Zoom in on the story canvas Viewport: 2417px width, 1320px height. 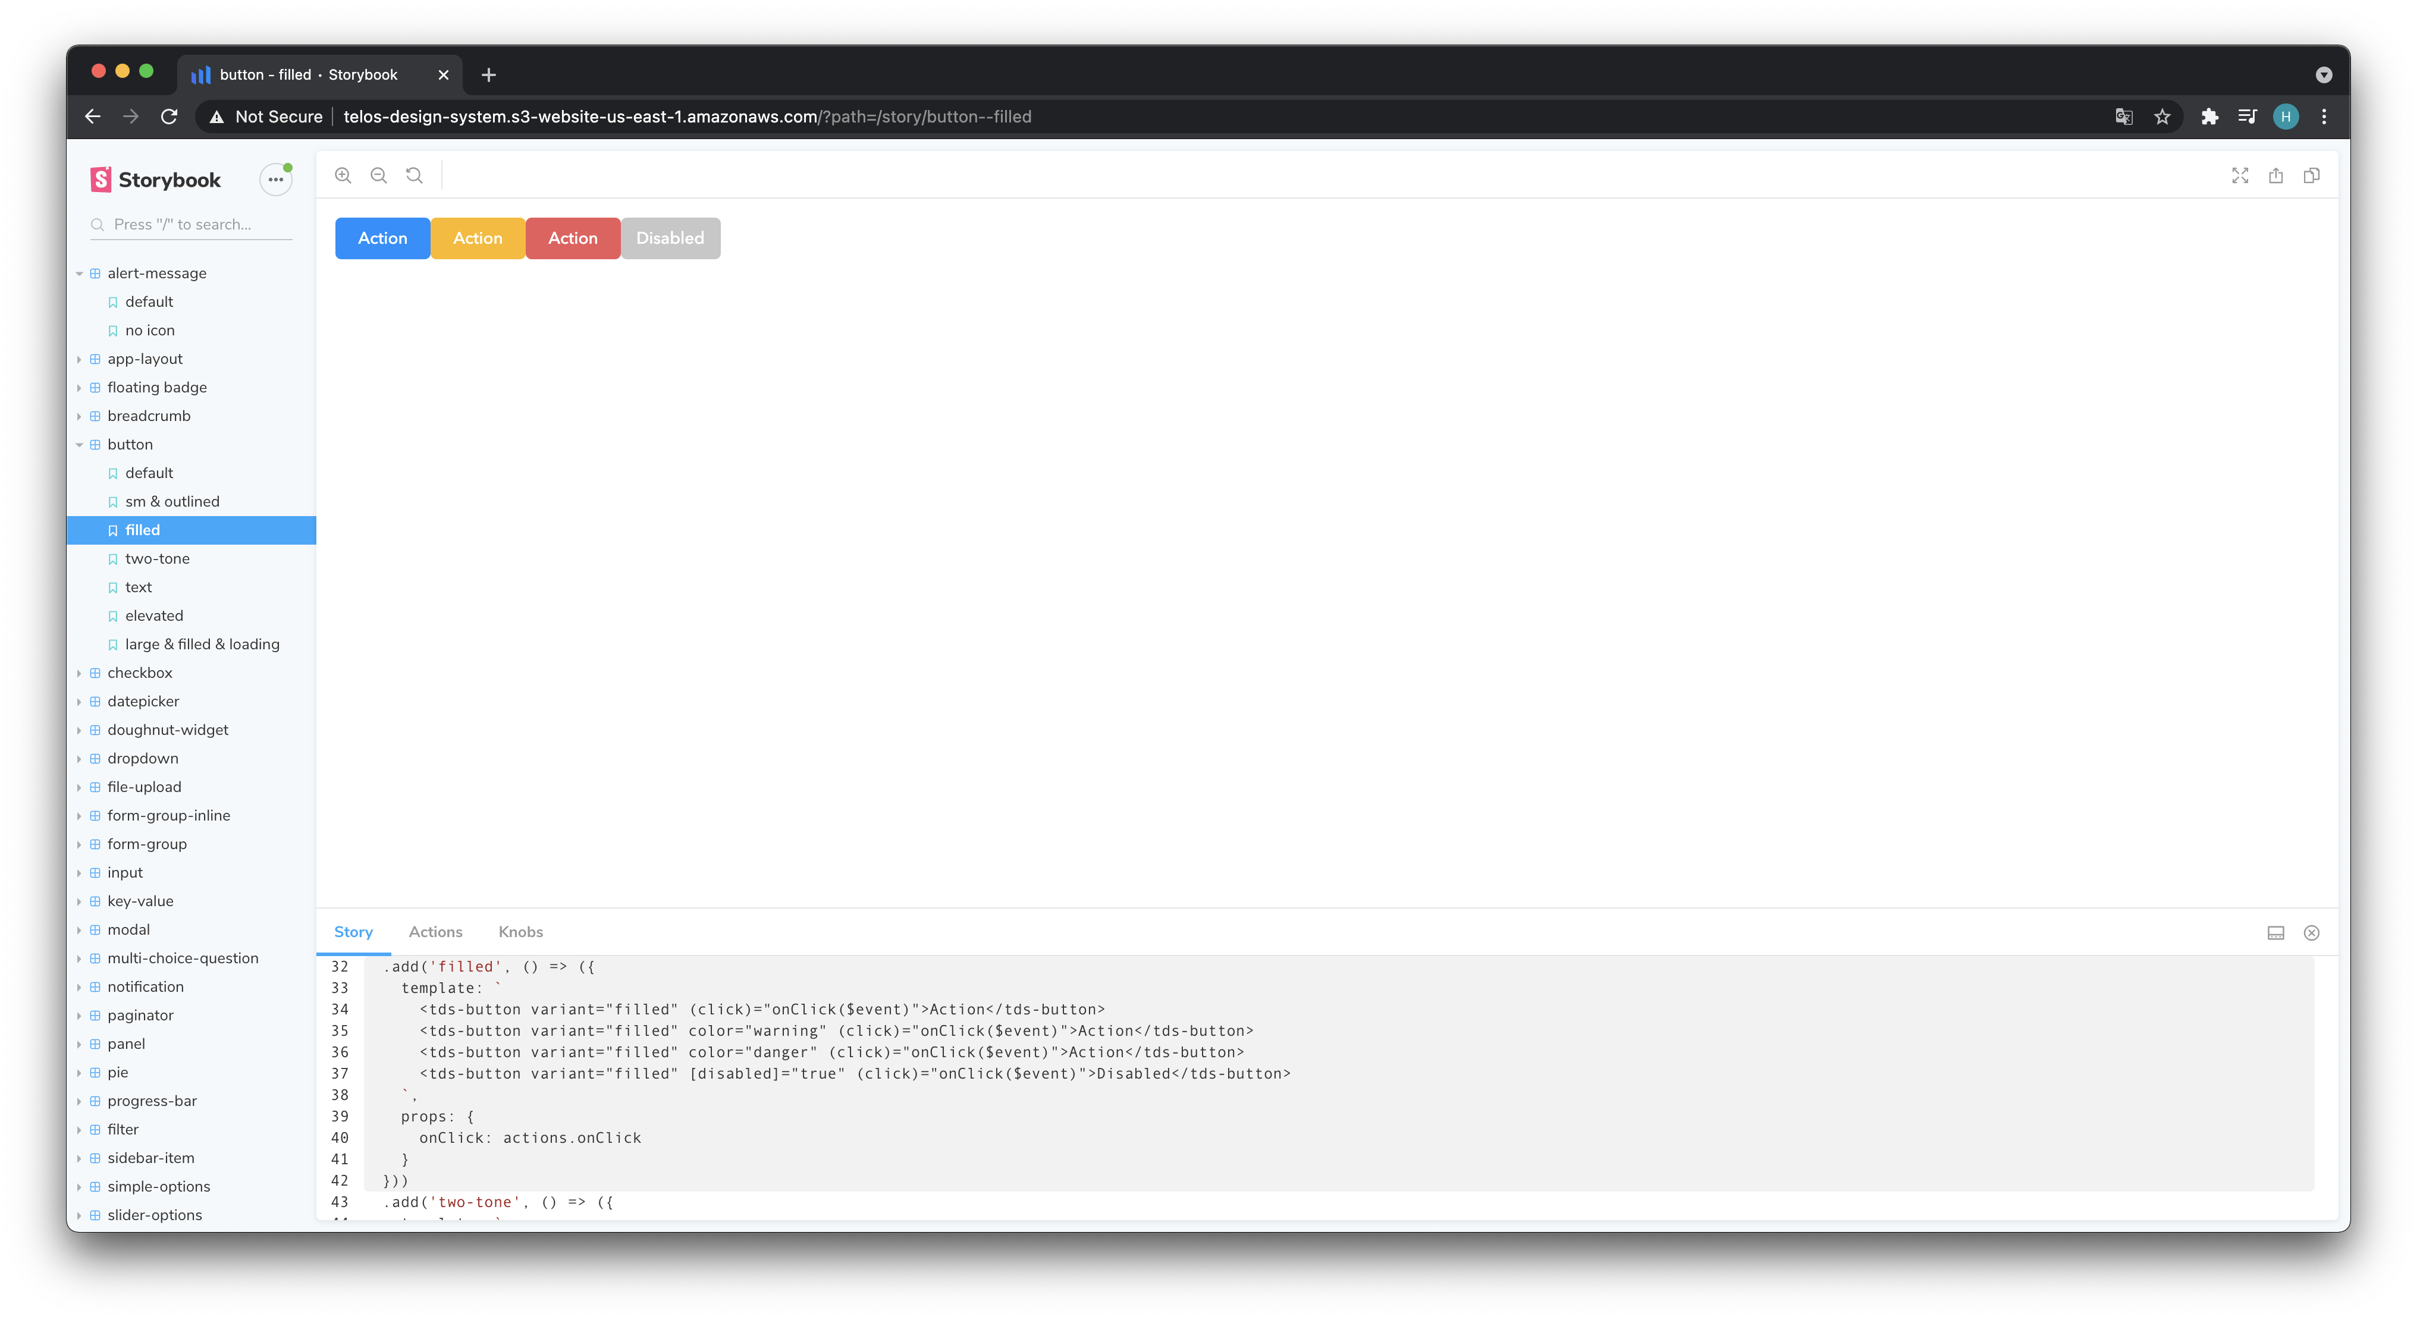tap(343, 175)
